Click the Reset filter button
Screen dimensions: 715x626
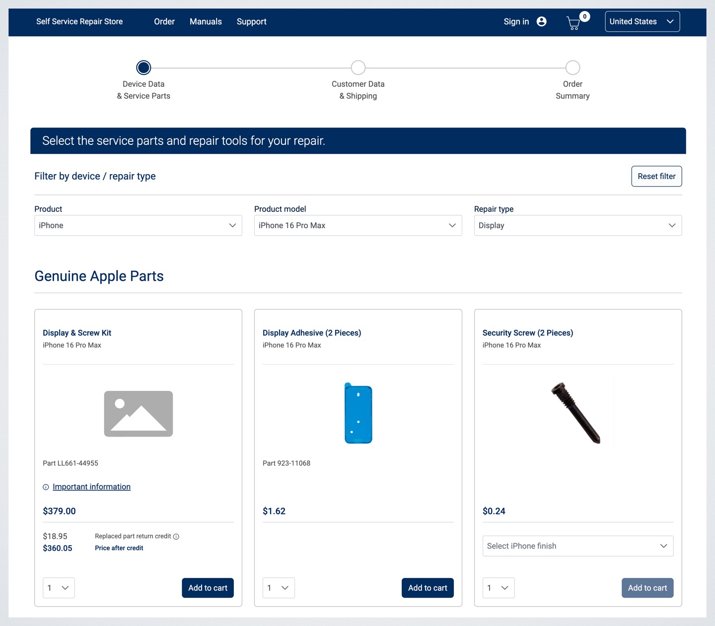(x=656, y=176)
